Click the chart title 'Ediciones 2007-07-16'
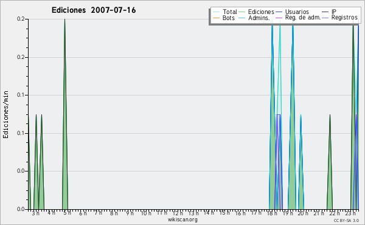Image resolution: width=365 pixels, height=225 pixels. (94, 10)
